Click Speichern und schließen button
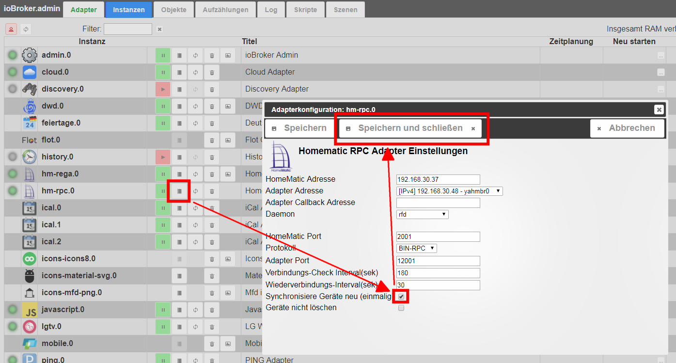 tap(410, 128)
